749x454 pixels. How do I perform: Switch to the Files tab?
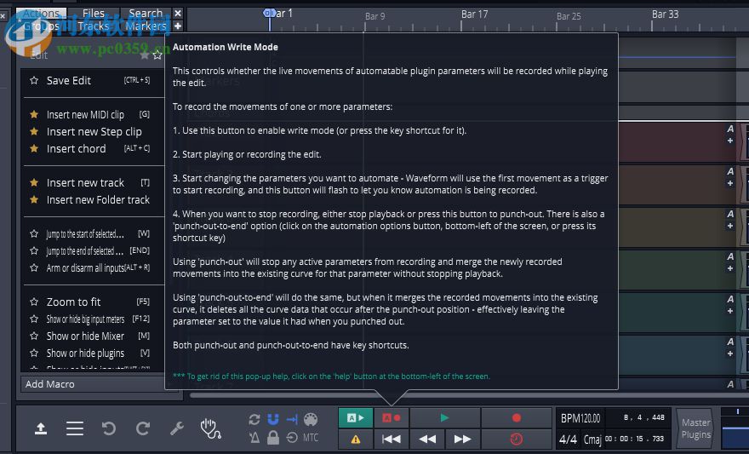point(94,14)
